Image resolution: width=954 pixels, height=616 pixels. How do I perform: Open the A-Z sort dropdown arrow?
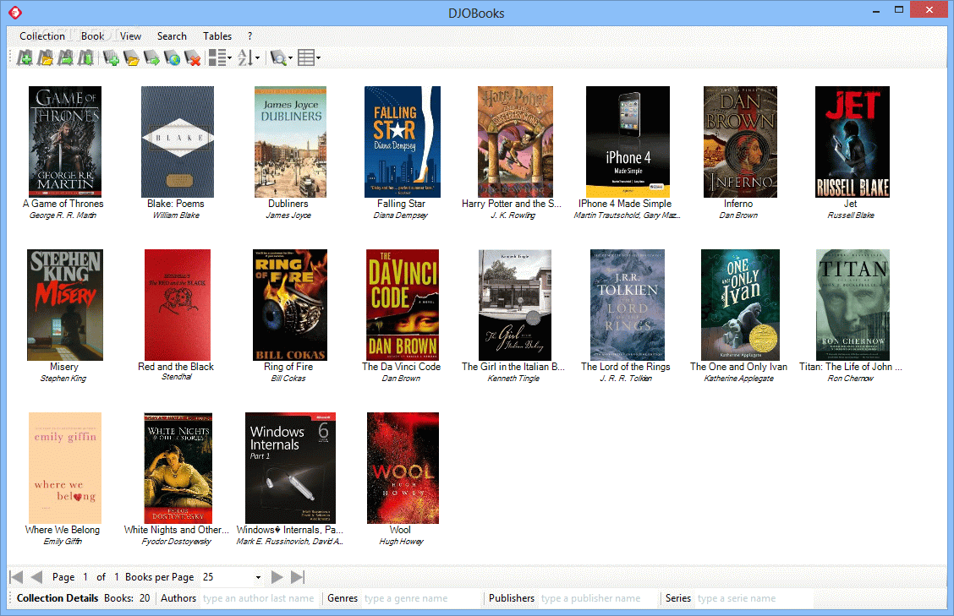pyautogui.click(x=257, y=58)
